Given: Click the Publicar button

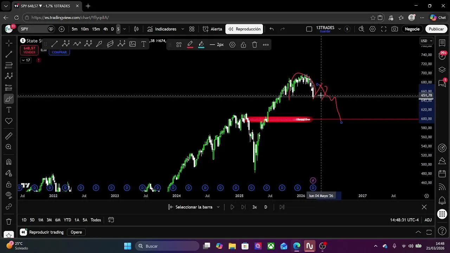Looking at the screenshot, I should click(436, 29).
